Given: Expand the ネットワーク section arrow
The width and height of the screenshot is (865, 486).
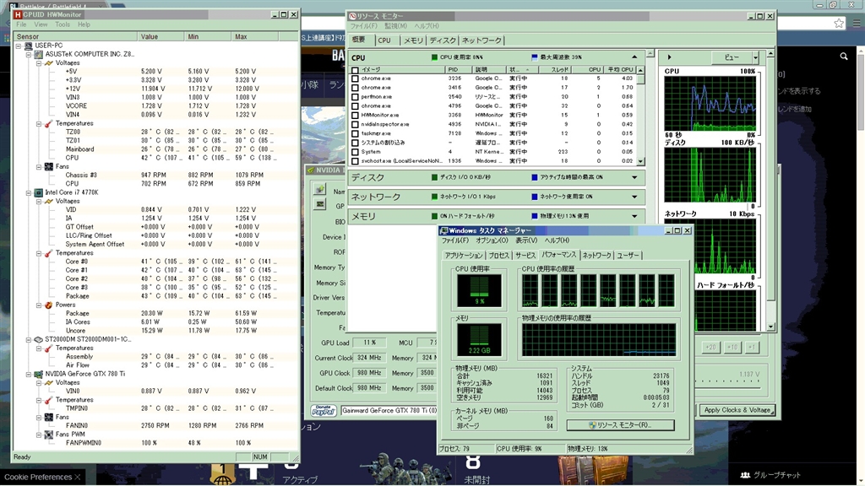Looking at the screenshot, I should 634,197.
